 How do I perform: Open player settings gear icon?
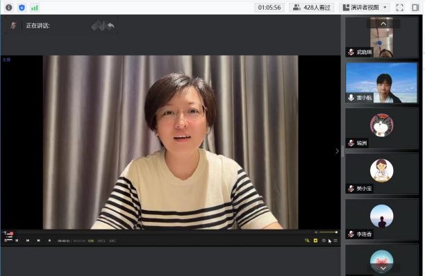pos(324,240)
